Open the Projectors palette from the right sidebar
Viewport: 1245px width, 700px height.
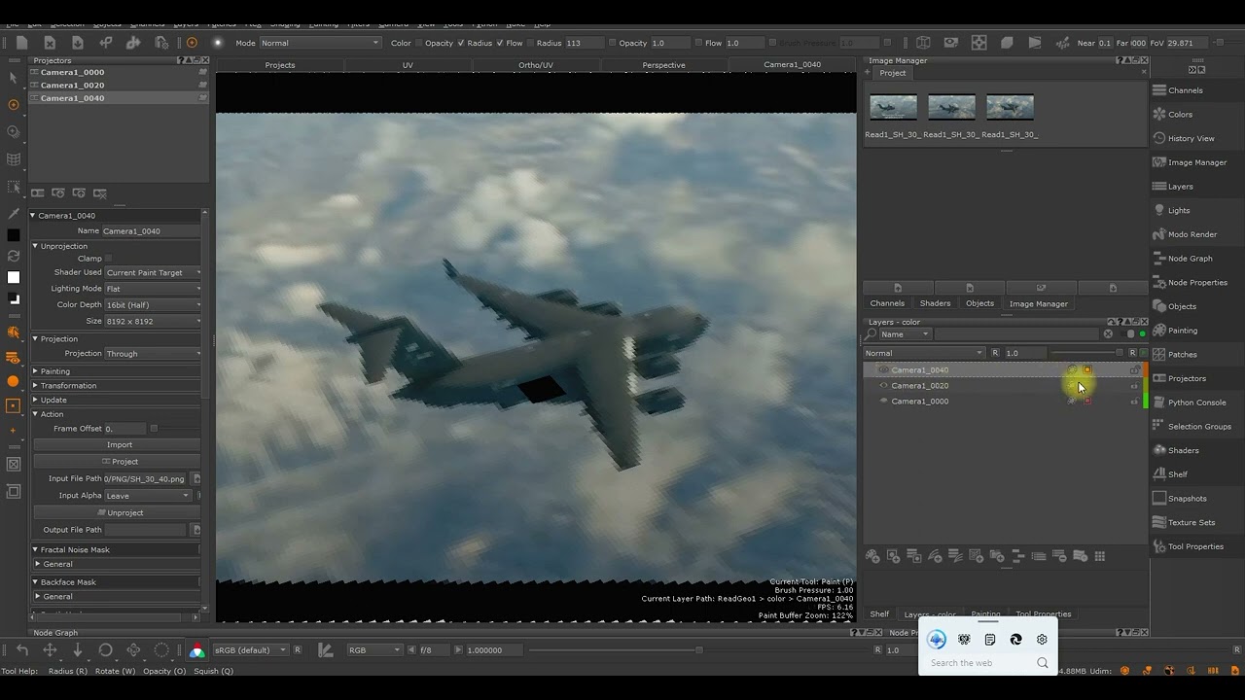click(x=1186, y=378)
